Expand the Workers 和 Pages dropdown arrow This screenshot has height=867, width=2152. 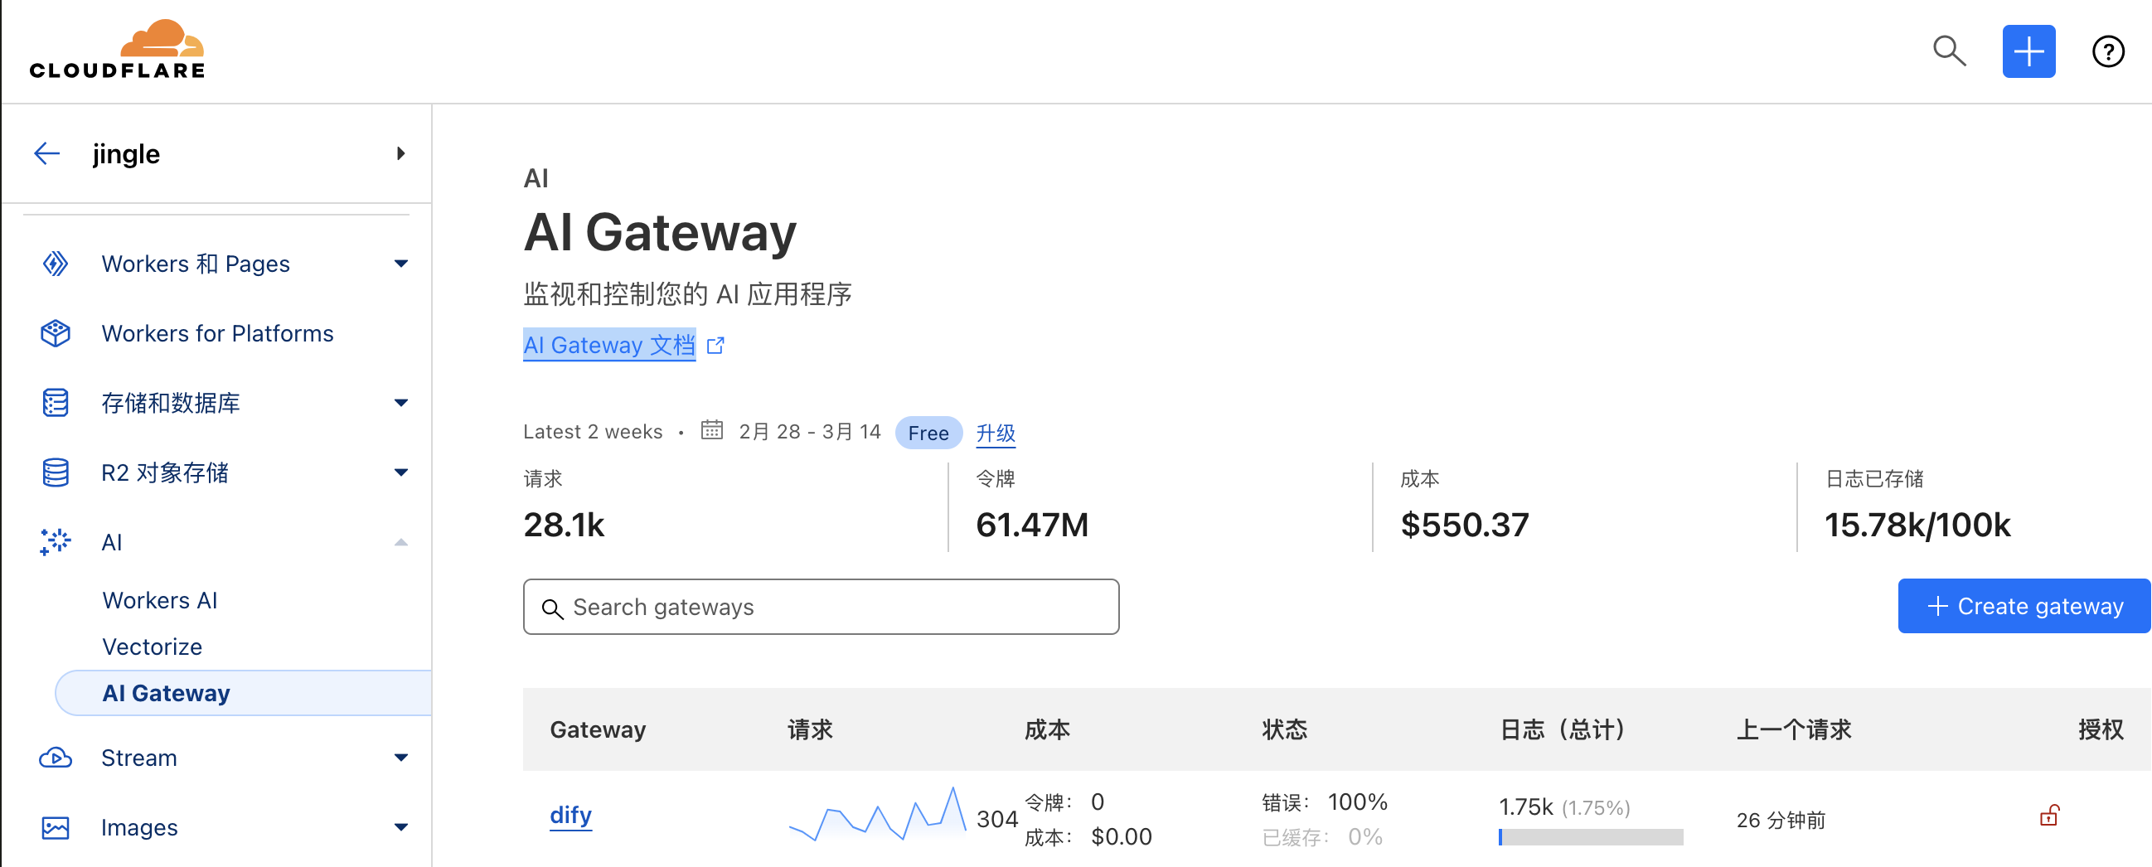click(401, 264)
